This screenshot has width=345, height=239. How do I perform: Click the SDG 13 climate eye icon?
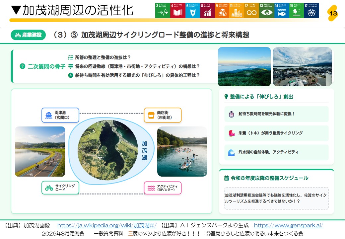(267, 11)
